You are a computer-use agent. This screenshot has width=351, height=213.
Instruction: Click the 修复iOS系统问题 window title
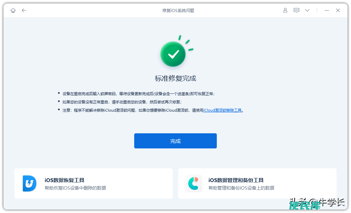tap(178, 11)
